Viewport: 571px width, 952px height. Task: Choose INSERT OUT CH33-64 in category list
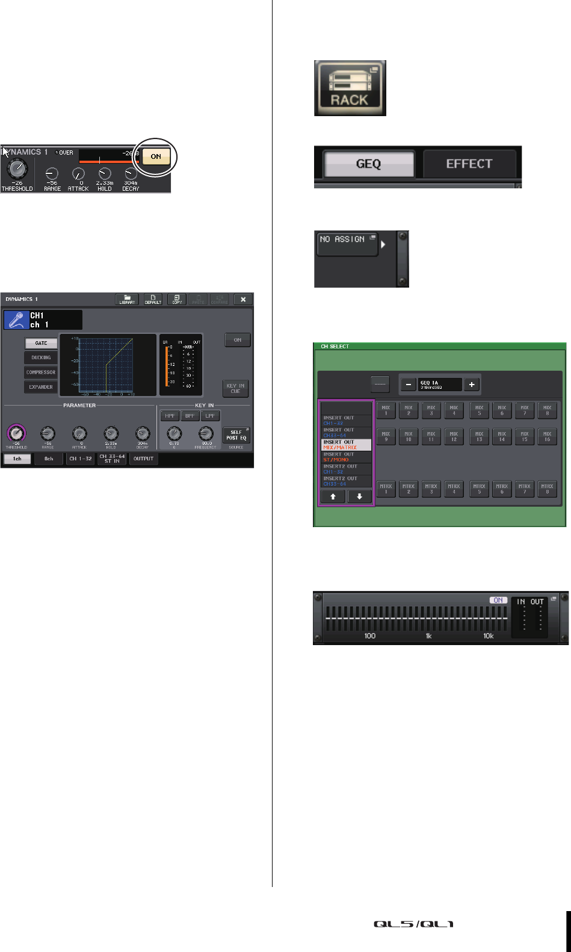[x=346, y=433]
